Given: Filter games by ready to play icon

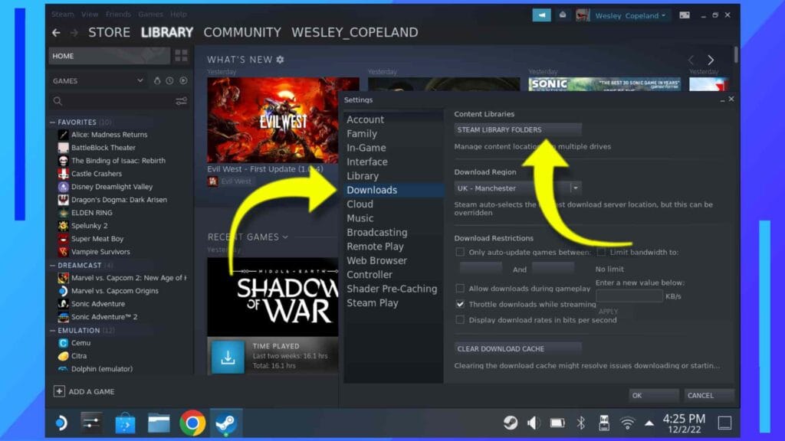Looking at the screenshot, I should pos(183,80).
